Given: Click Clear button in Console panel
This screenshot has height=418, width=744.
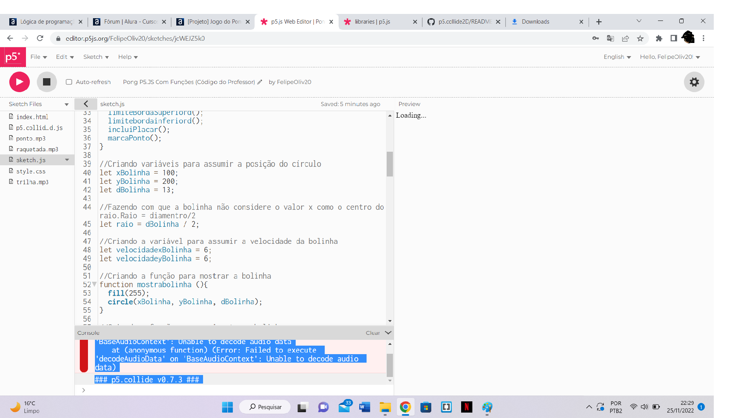Looking at the screenshot, I should [372, 332].
